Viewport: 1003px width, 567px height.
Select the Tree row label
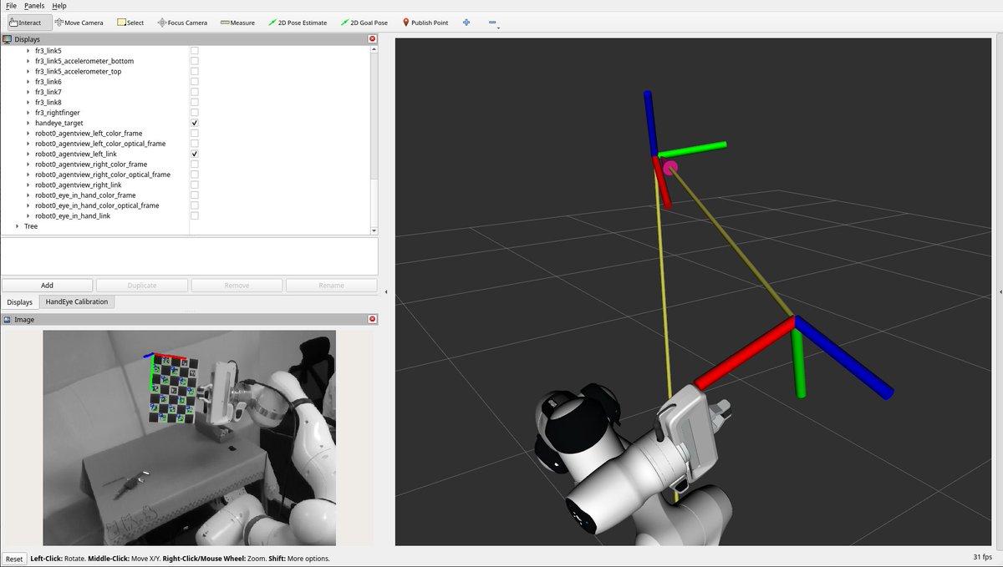[x=31, y=225]
